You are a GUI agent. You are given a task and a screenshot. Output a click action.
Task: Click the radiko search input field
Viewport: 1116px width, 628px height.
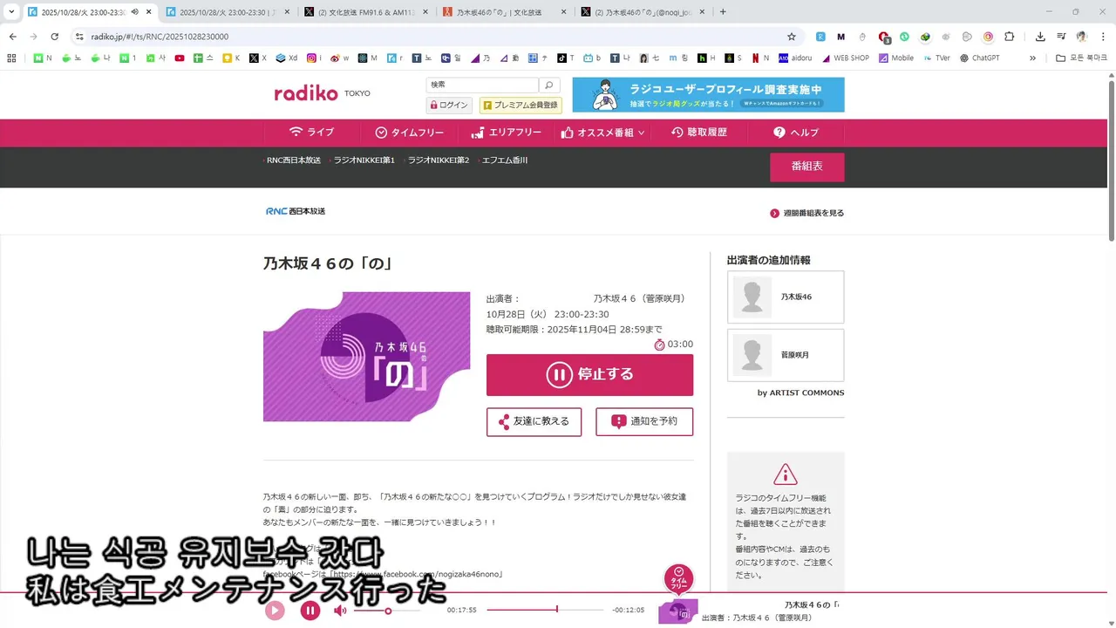[x=482, y=85]
